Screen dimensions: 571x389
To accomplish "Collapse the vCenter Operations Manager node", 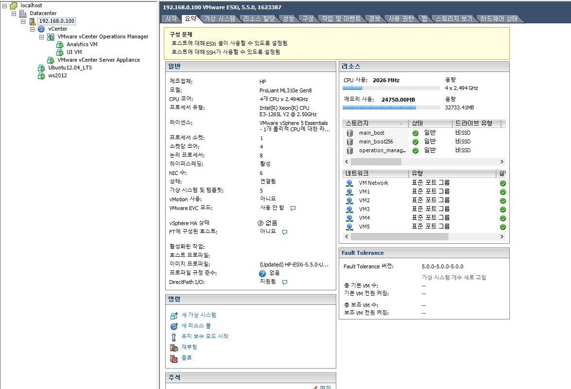I will tap(41, 37).
